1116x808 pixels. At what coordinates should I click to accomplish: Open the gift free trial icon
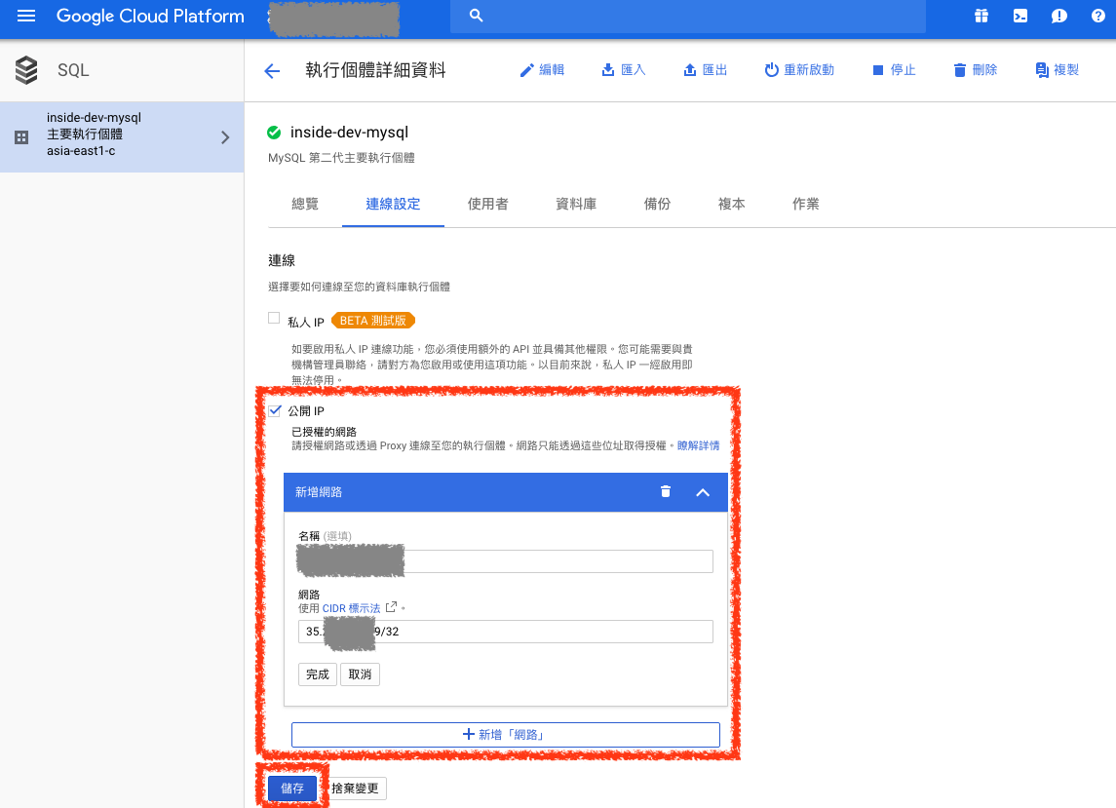[x=981, y=17]
